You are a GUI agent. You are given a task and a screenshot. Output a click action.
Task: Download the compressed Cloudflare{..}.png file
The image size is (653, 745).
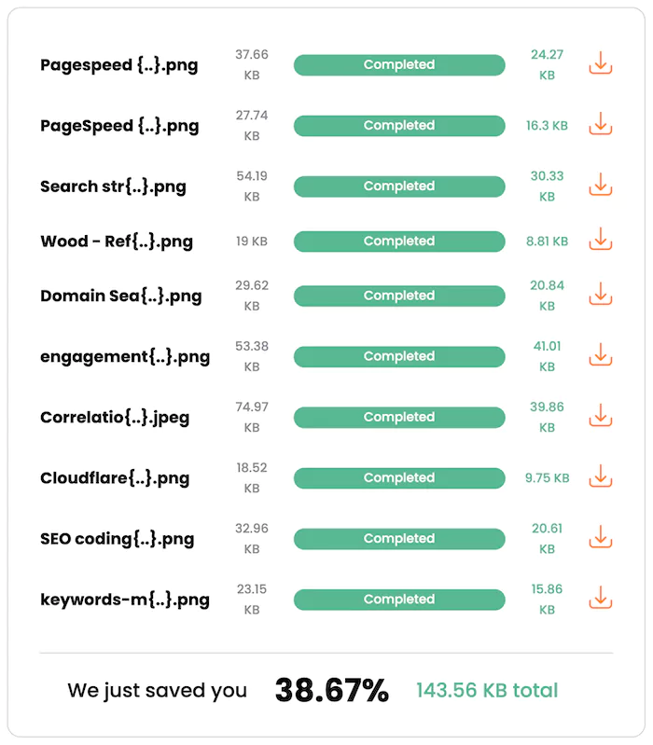[x=600, y=477]
